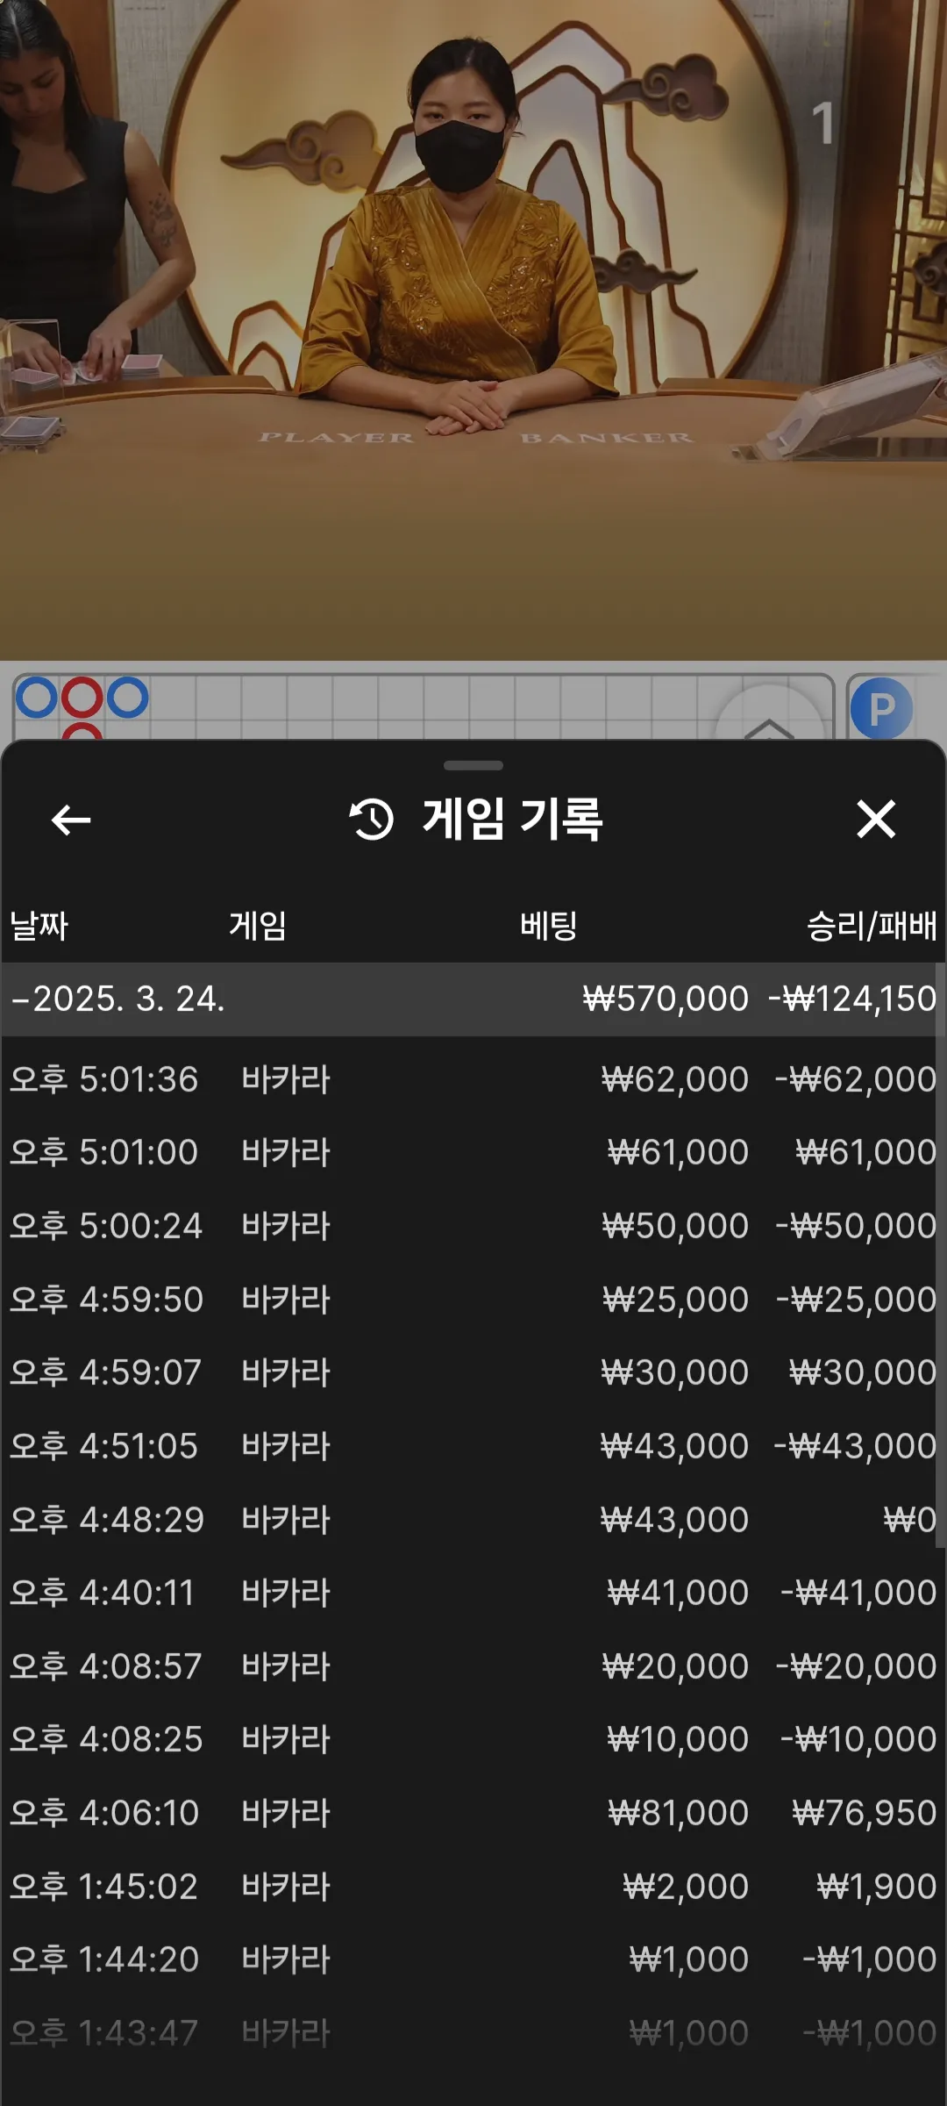Open the 오후 4:48:29 record with ₩0 result
Screen dimensions: 947x2106
point(473,1520)
